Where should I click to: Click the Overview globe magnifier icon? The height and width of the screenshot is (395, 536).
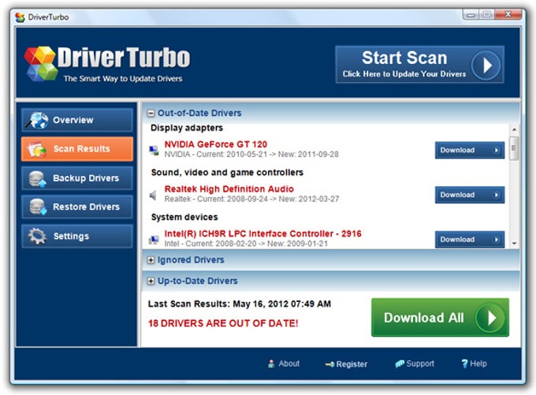[x=37, y=120]
